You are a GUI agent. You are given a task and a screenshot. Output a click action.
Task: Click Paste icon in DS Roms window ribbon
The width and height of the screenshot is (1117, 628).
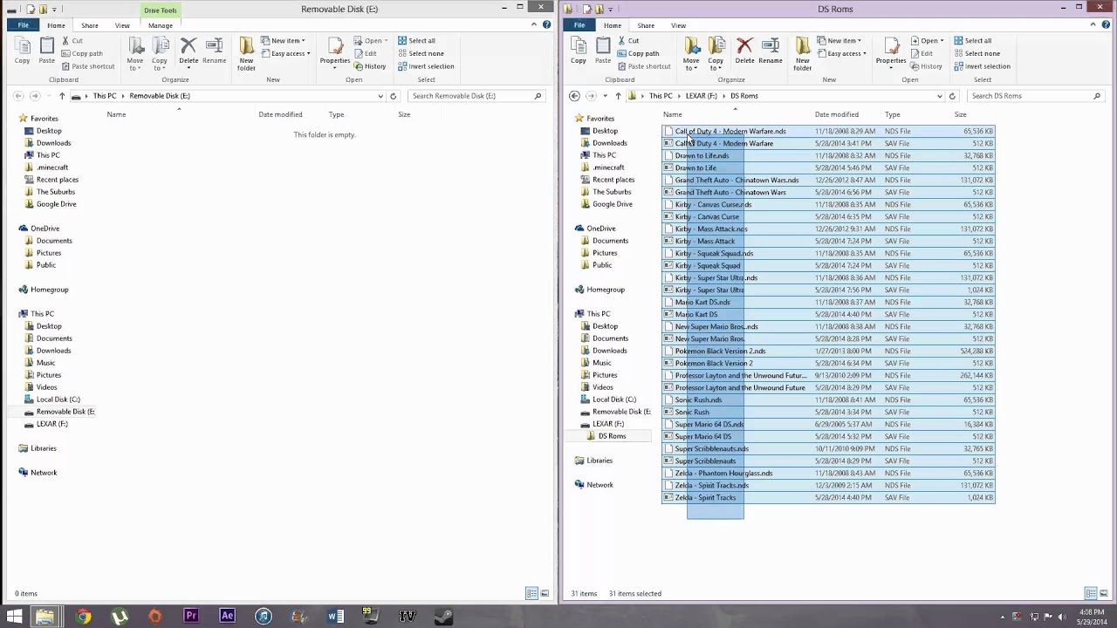click(x=602, y=51)
